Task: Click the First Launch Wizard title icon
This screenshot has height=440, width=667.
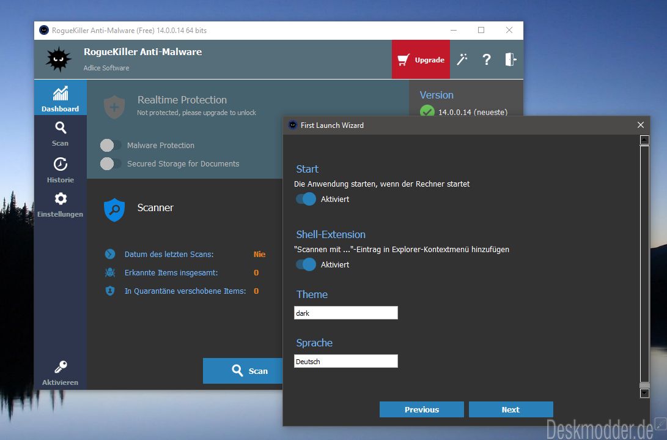Action: (x=293, y=125)
